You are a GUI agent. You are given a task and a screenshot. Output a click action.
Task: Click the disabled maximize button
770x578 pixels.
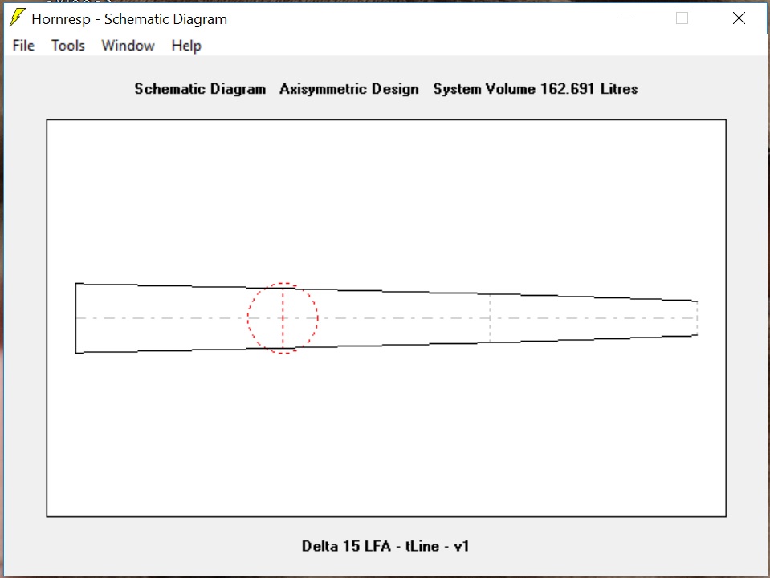(x=682, y=18)
